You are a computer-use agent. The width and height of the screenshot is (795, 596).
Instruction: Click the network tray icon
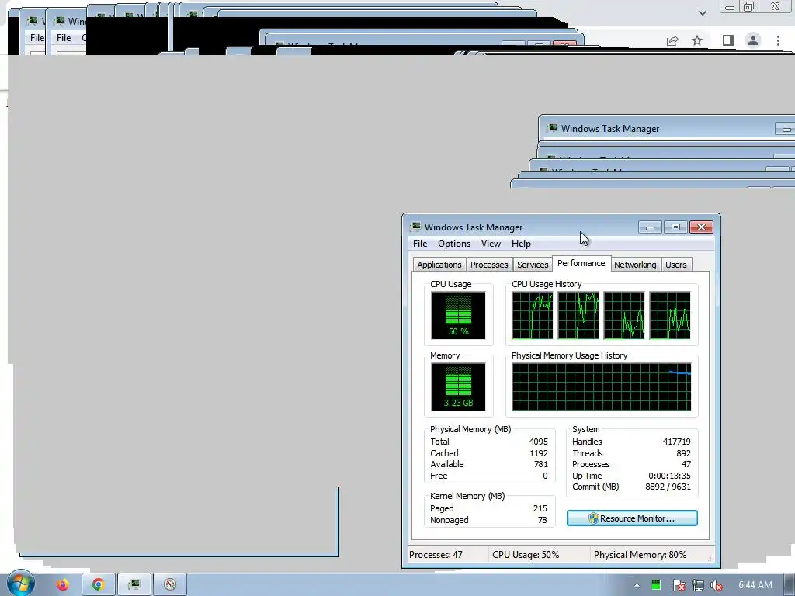[x=698, y=585]
